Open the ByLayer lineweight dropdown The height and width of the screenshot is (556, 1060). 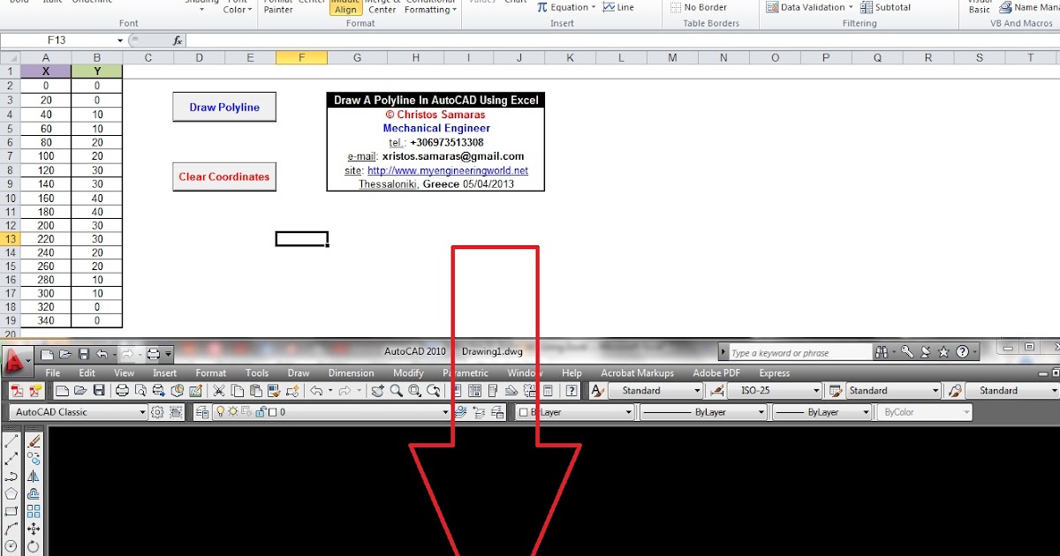point(866,412)
